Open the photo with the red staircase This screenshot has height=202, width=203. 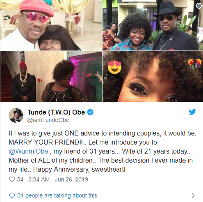tap(51, 76)
